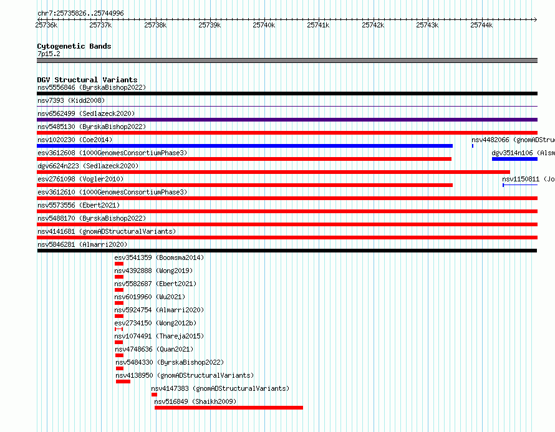Click nsv516849 (Shaikh2009) label
555x432 pixels.
[195, 401]
